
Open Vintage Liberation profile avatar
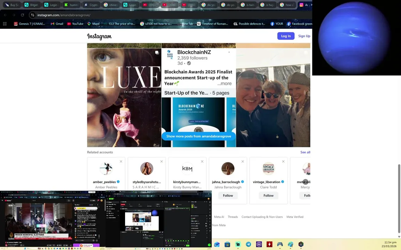[268, 168]
